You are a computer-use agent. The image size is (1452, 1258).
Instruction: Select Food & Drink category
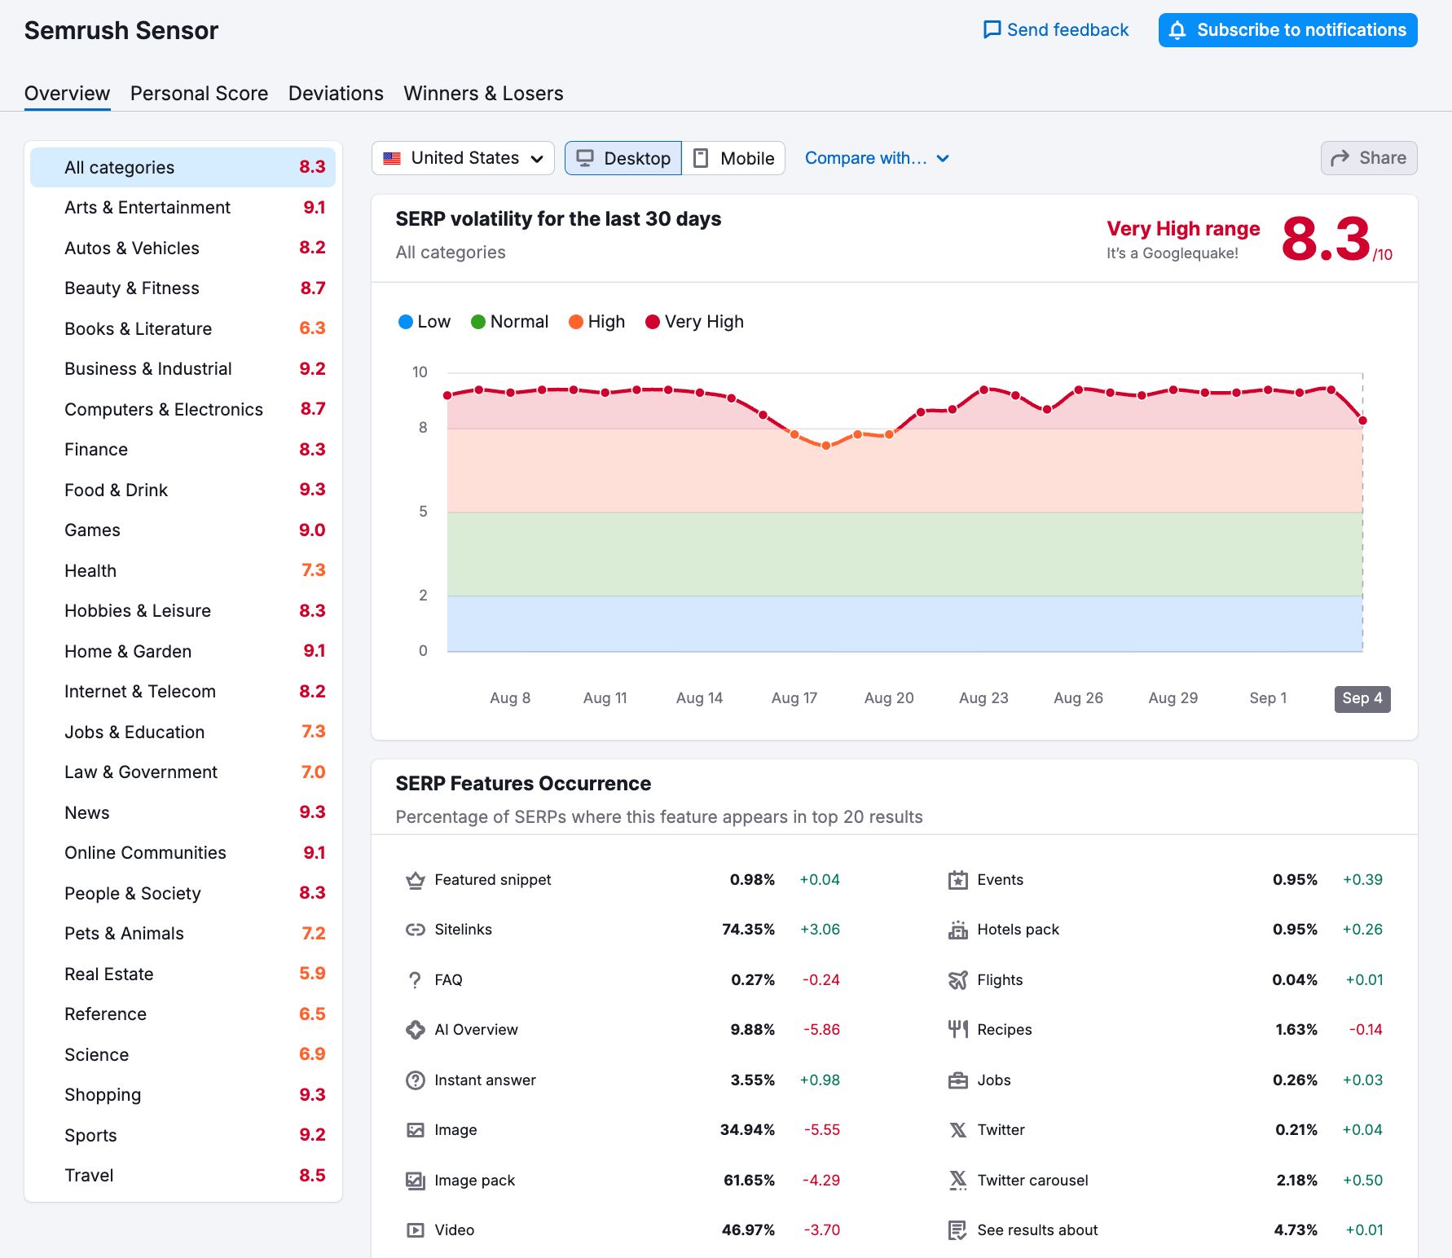117,490
